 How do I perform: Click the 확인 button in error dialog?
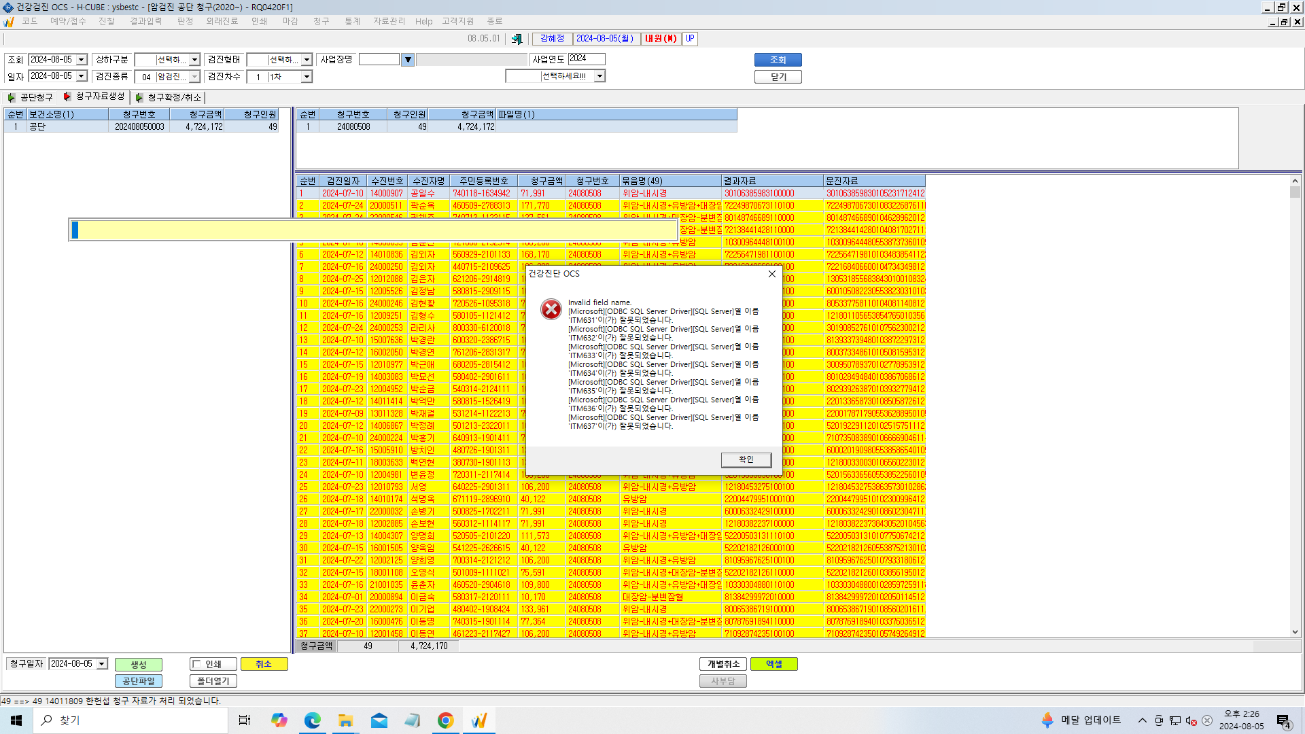pyautogui.click(x=746, y=460)
